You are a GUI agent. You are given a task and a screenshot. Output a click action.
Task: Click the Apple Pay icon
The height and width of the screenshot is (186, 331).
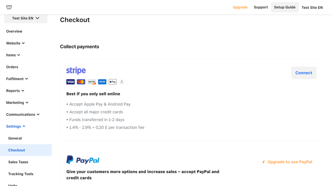[113, 82]
